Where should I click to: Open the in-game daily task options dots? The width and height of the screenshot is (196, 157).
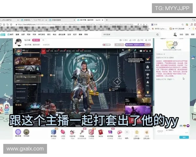pos(38,74)
